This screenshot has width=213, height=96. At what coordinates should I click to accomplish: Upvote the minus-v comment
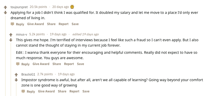coord(11,35)
